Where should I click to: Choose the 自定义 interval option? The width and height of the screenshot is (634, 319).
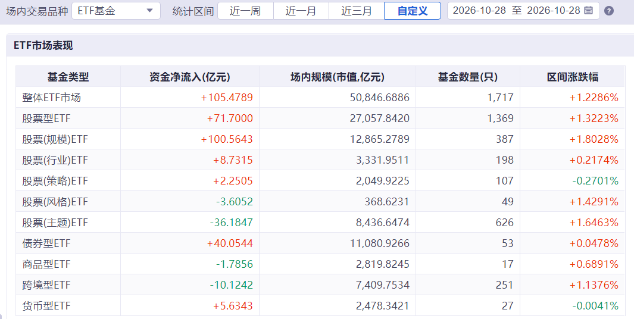point(413,11)
